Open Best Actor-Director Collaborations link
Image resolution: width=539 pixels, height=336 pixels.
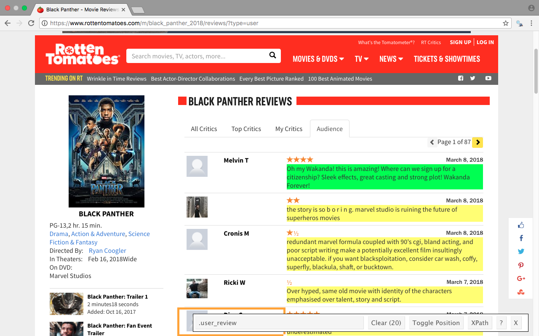pos(193,79)
